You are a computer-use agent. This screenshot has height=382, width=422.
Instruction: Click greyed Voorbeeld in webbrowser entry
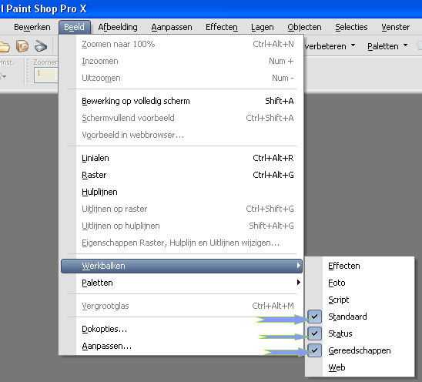tap(182, 135)
